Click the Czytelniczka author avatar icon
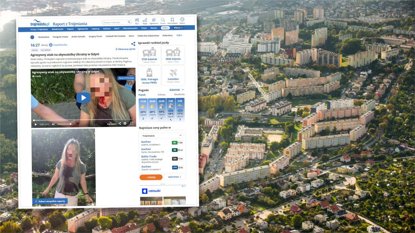Viewport: 415px width, 233px height. pyautogui.click(x=50, y=45)
